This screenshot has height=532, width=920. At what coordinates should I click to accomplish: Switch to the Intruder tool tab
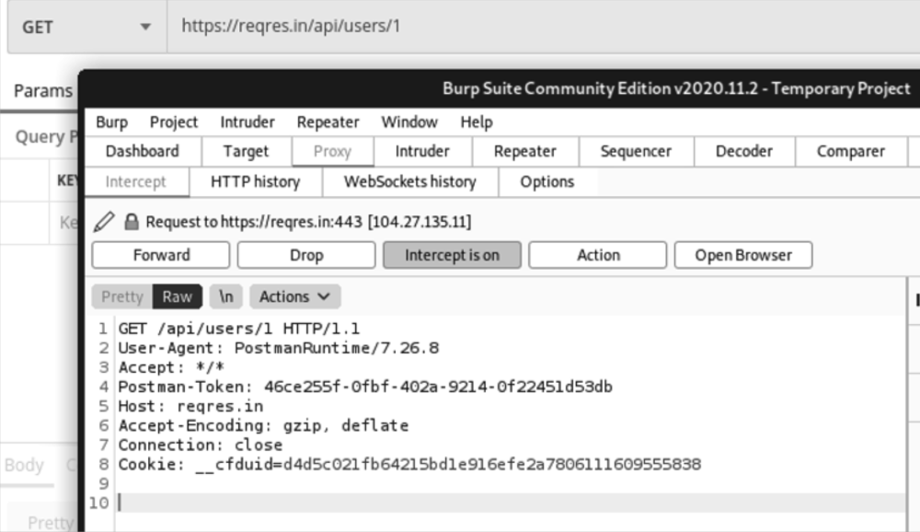(x=422, y=152)
